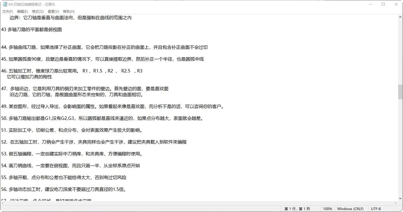The width and height of the screenshot is (403, 212).
Task: Click the 第 1 行, 第 1 列 position indicator
Action: tap(297, 209)
